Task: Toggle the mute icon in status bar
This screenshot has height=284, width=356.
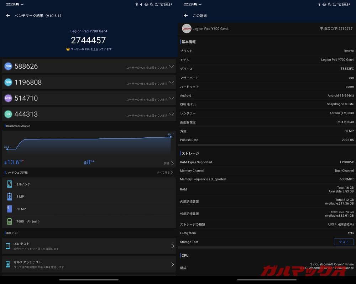Action: (x=147, y=4)
